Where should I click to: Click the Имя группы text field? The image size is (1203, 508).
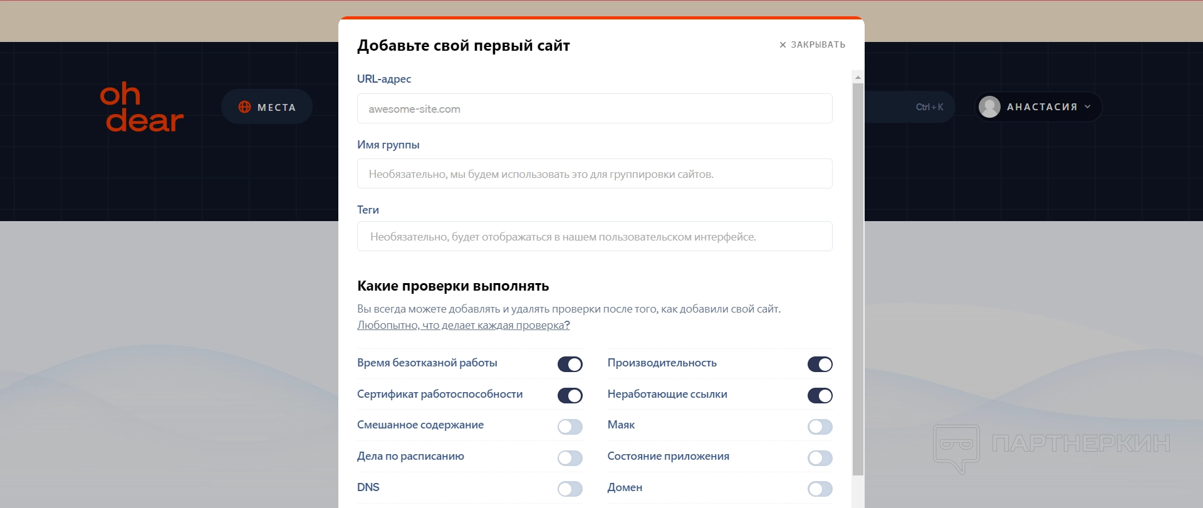(594, 174)
